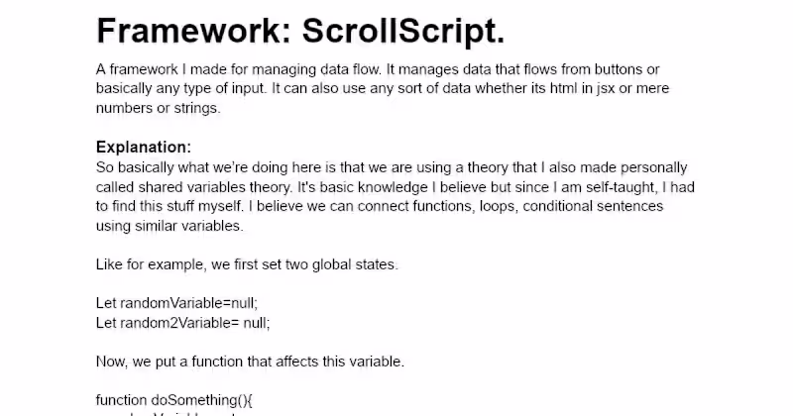The image size is (793, 416).
Task: Click the "function doSomething(){" line
Action: point(174,399)
